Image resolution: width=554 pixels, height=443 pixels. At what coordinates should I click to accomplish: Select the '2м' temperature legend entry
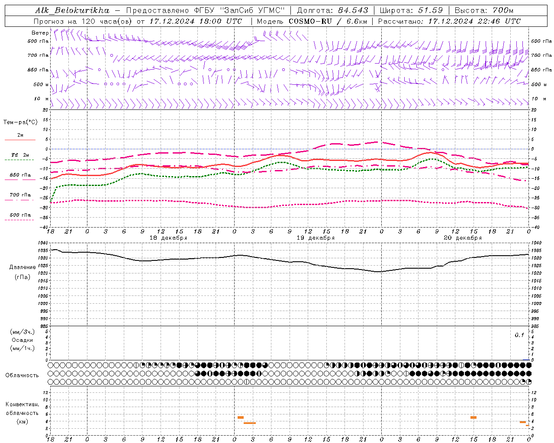tap(20, 135)
